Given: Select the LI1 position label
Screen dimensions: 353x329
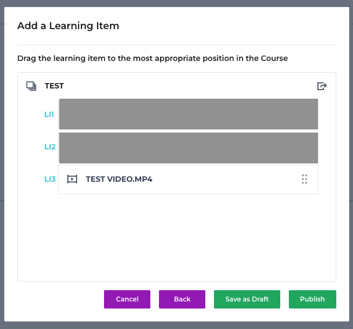Looking at the screenshot, I should (x=49, y=114).
